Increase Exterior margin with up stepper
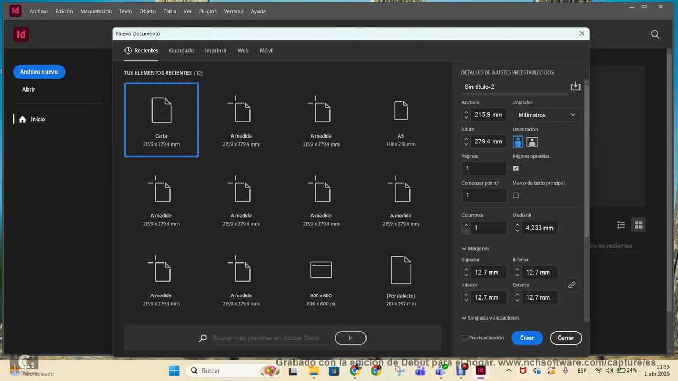This screenshot has height=381, width=678. pos(518,294)
